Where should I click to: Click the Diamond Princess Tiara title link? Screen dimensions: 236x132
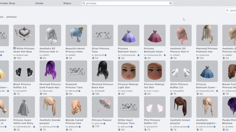tap(74, 86)
